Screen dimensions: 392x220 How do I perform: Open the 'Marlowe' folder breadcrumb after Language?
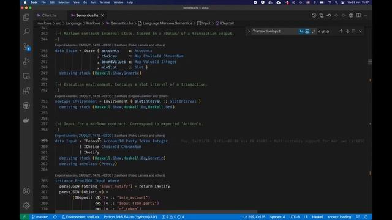click(93, 23)
